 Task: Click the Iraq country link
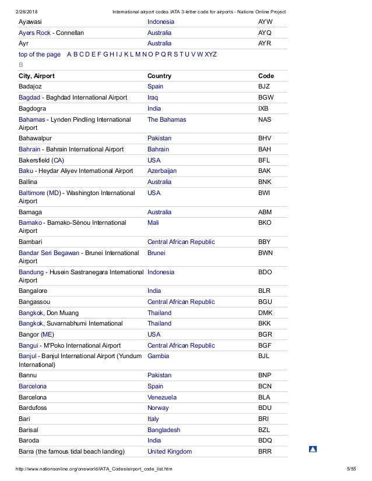(x=153, y=98)
